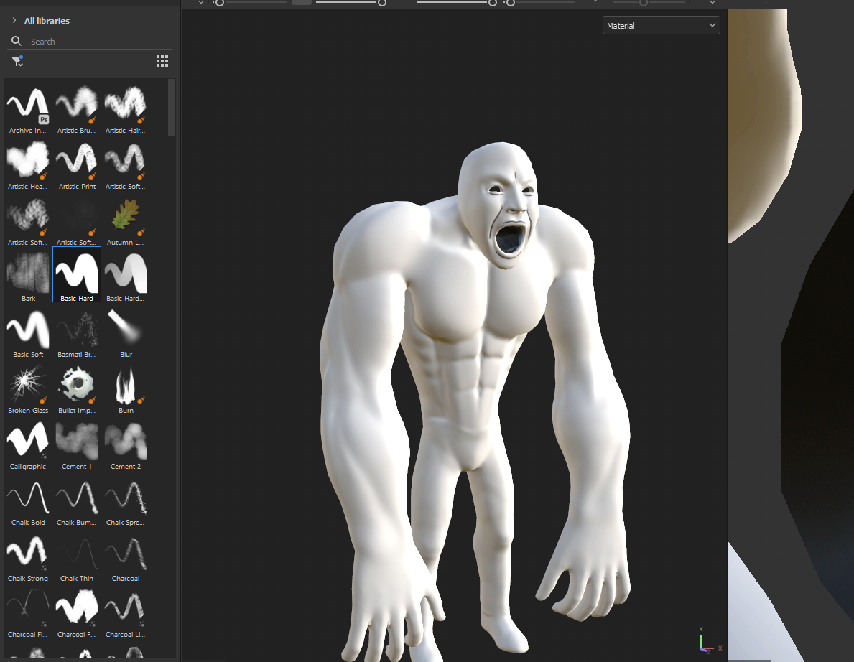Pick the Autumn Leaf brush
The image size is (854, 662).
click(x=126, y=217)
